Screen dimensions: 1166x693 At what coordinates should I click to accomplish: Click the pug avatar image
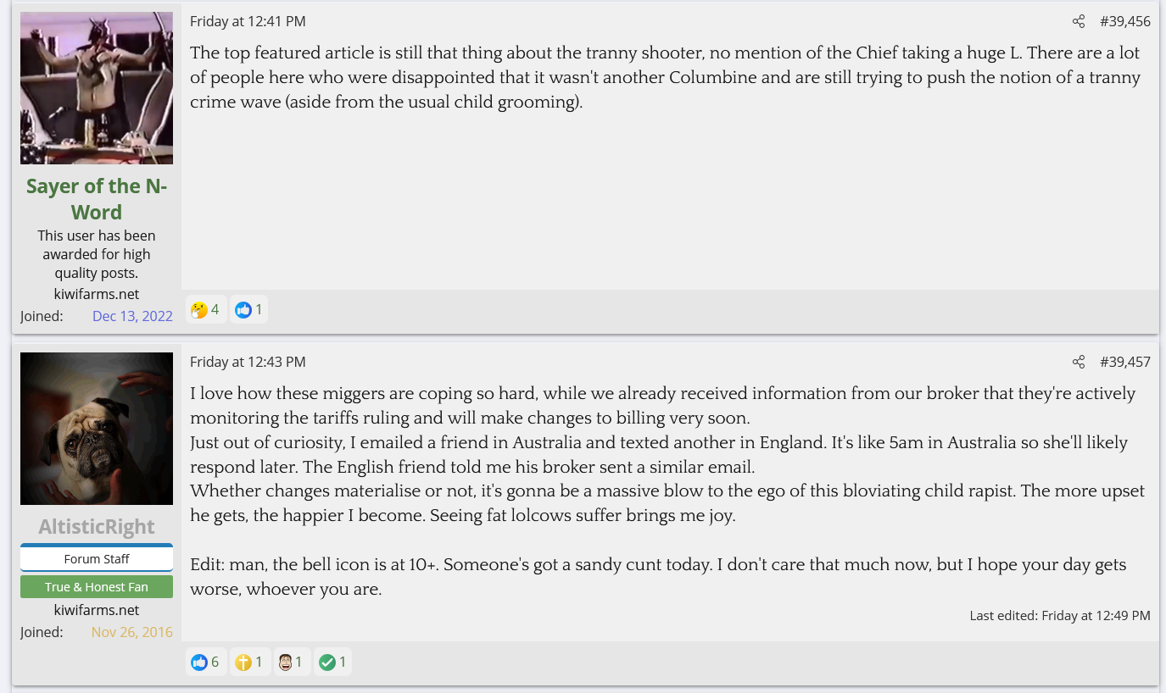pyautogui.click(x=97, y=429)
